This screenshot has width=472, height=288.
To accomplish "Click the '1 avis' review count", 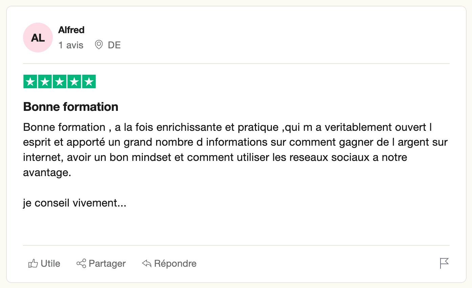I will 71,45.
